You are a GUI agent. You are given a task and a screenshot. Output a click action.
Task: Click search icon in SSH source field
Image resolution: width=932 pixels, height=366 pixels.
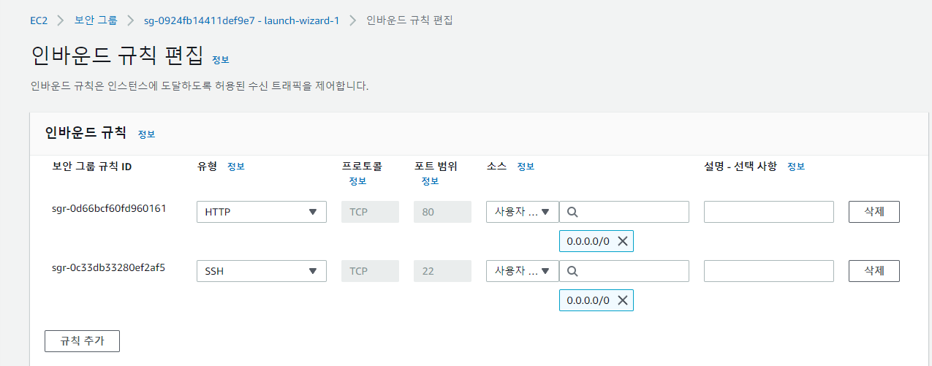(572, 271)
